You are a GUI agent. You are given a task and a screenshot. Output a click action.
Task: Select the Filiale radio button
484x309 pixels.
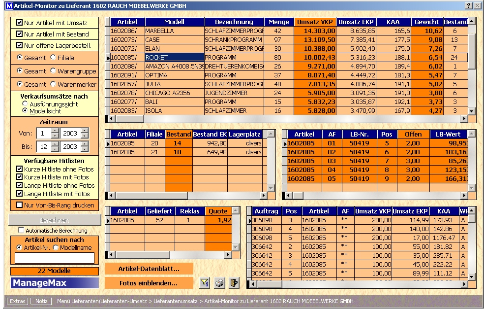coord(53,58)
